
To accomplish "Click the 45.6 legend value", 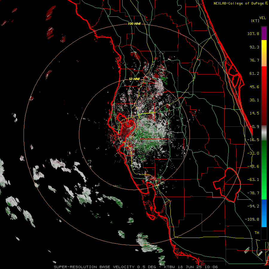I will [254, 87].
